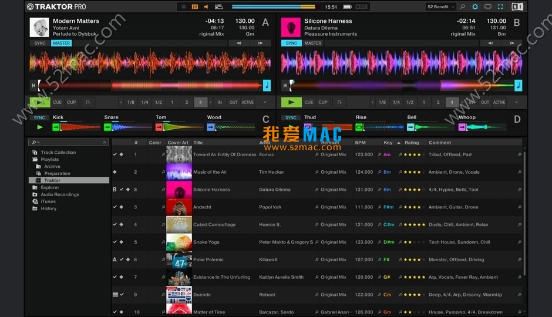The image size is (552, 317).
Task: Enable SYNC on Deck A
Action: tap(40, 43)
